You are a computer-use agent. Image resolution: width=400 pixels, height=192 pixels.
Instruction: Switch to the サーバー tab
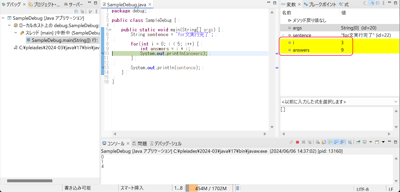point(74,4)
